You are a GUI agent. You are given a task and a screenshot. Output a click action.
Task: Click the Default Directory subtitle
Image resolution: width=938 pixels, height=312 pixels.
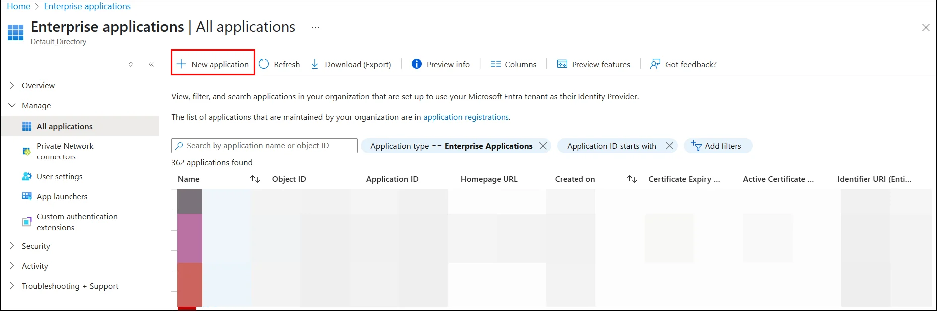point(59,42)
